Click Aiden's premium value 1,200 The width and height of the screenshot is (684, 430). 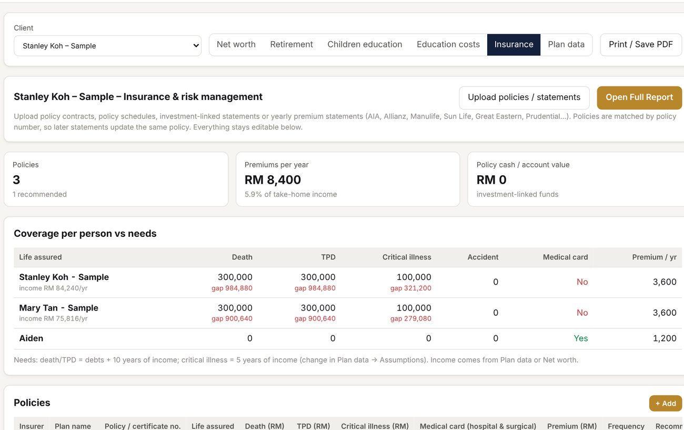665,338
